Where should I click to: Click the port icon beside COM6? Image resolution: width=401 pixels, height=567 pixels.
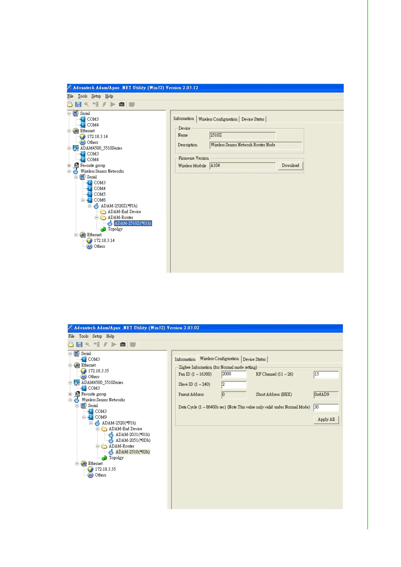pos(89,200)
